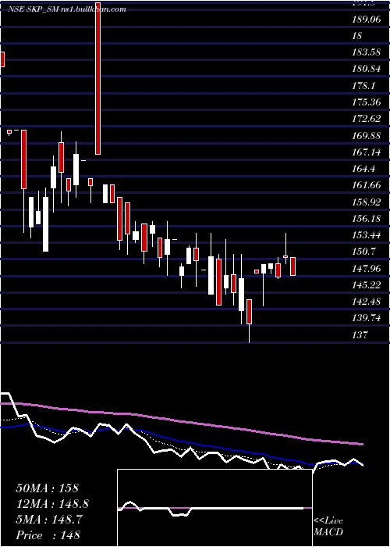Select the 142.48 price axis label
The height and width of the screenshot is (547, 390).
[367, 301]
